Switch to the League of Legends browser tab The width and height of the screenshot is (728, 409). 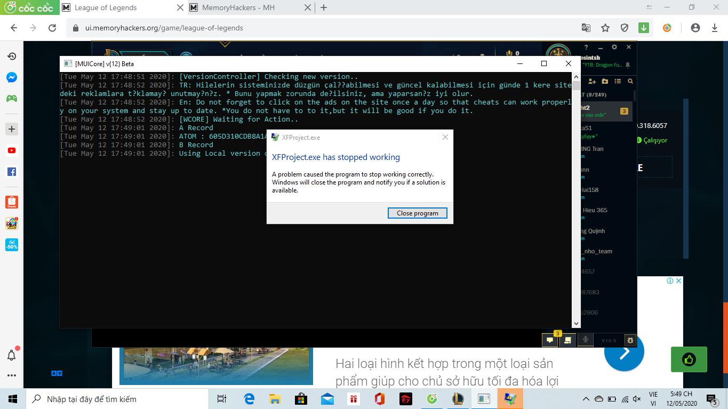coord(106,7)
